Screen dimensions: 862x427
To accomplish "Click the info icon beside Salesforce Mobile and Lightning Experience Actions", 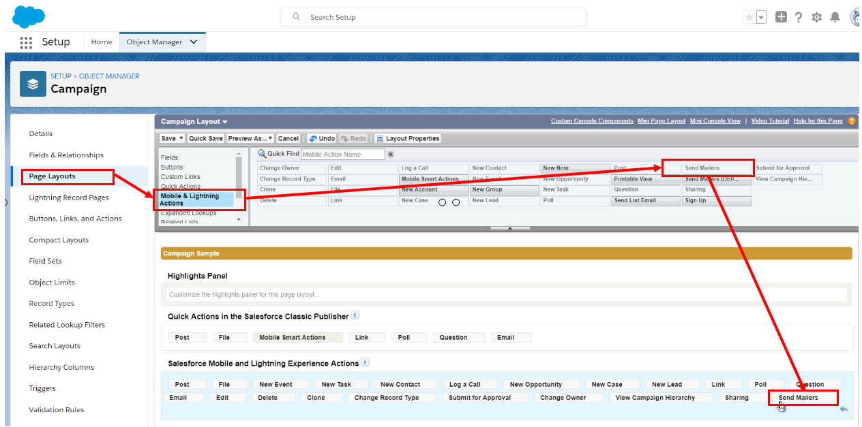I will (365, 362).
